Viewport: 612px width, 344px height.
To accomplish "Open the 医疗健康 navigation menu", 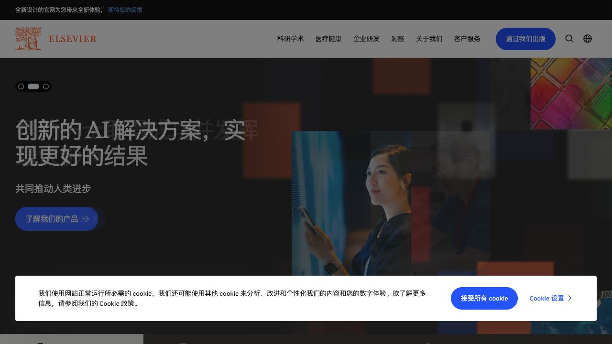I will coord(328,39).
